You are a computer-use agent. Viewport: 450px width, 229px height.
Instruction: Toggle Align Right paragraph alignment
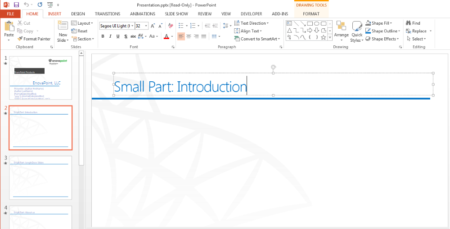[196, 36]
